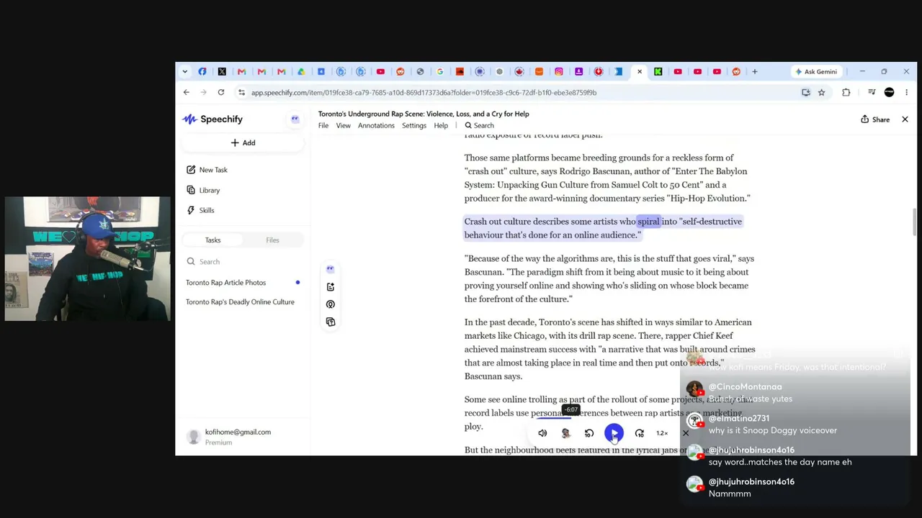Click the site info icon in the address bar

point(241,92)
